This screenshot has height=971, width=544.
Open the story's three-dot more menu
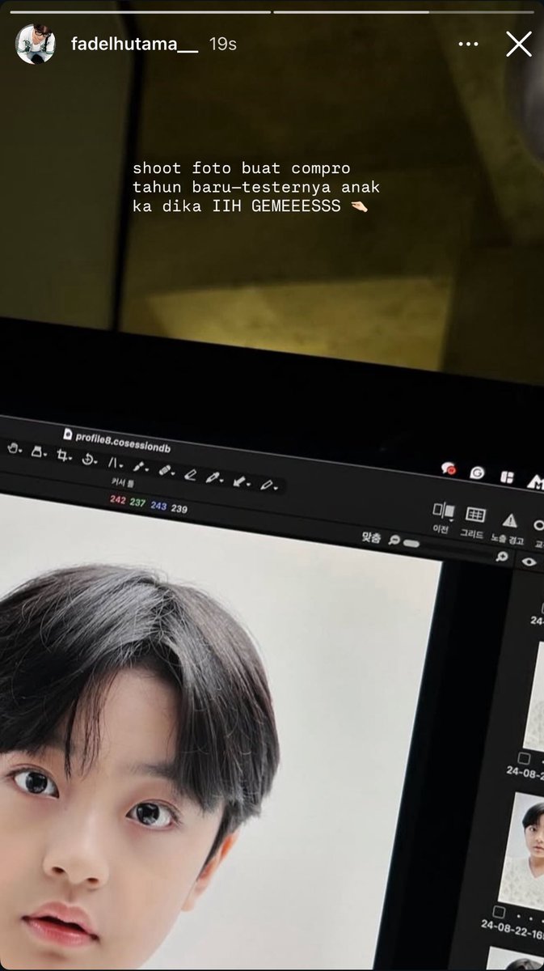click(468, 44)
